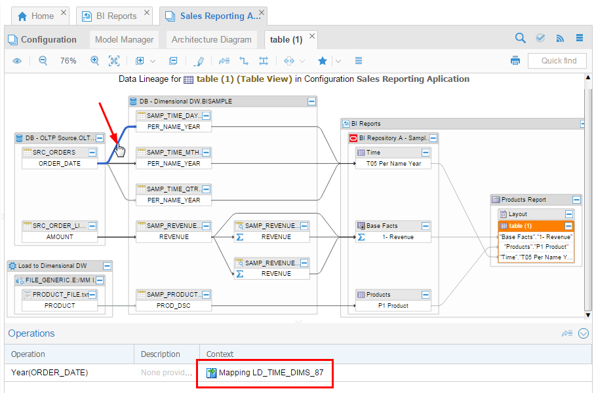Click the fit-to-window zoom icon

[113, 60]
